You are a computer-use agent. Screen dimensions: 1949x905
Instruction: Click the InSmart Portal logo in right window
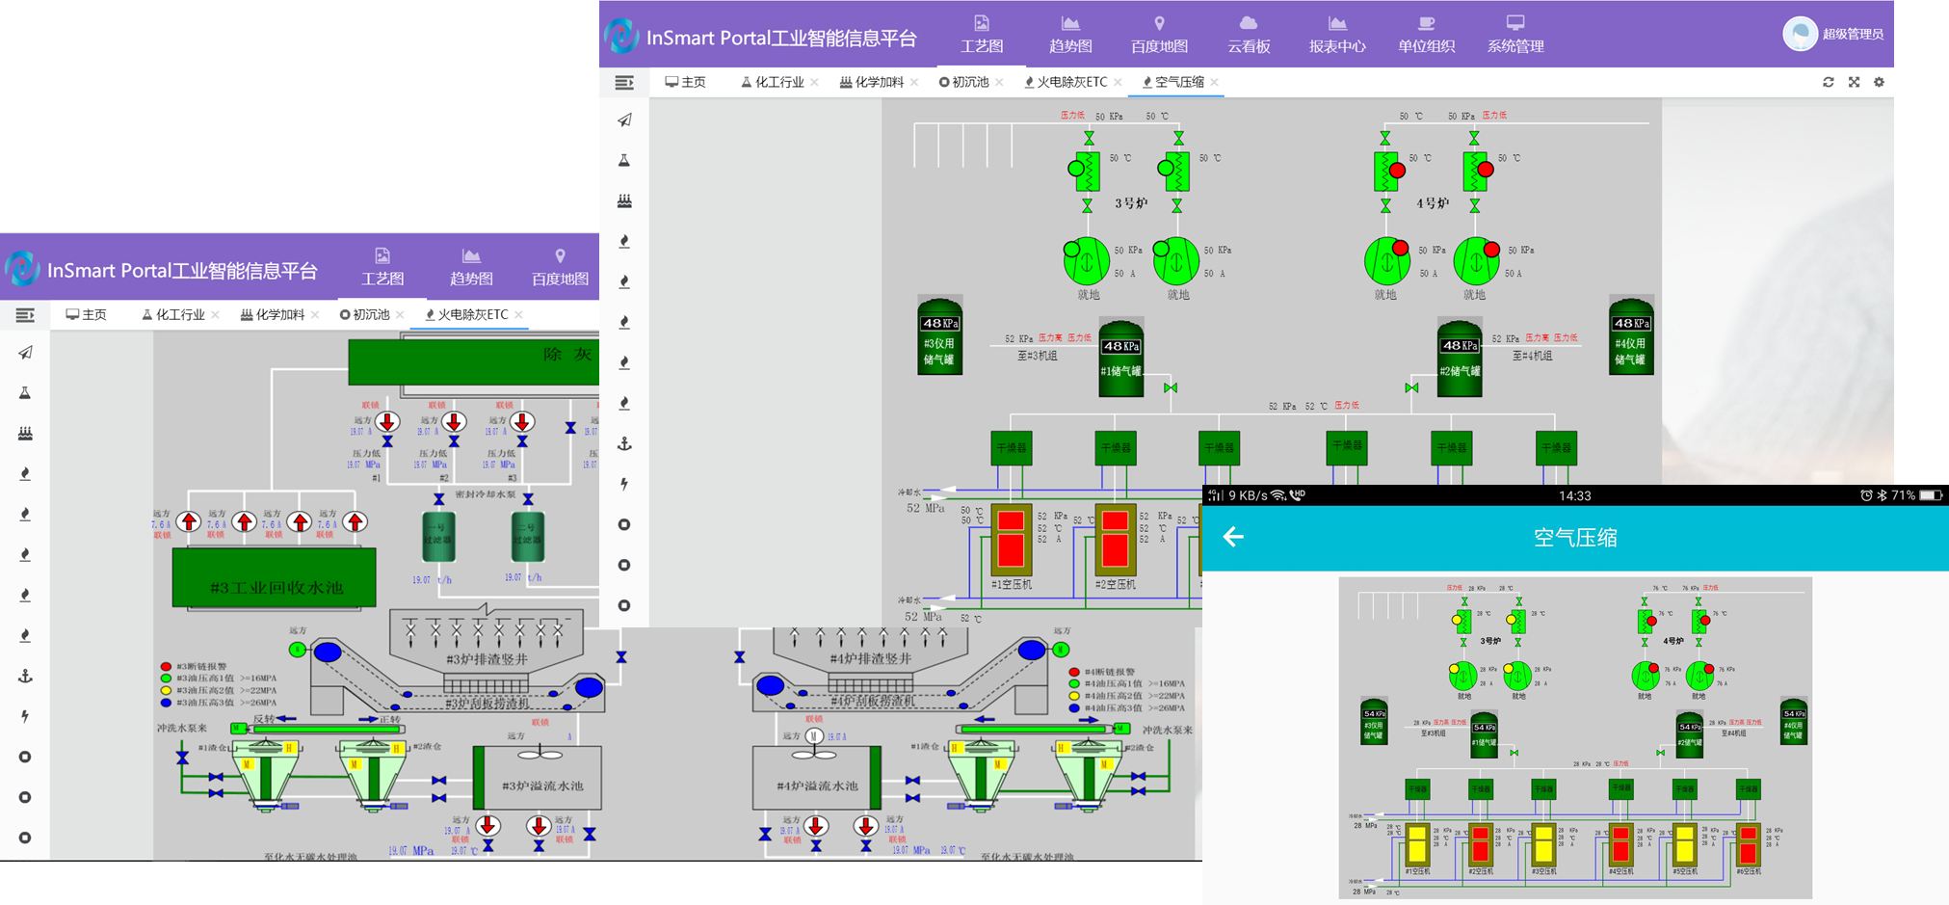coord(621,37)
